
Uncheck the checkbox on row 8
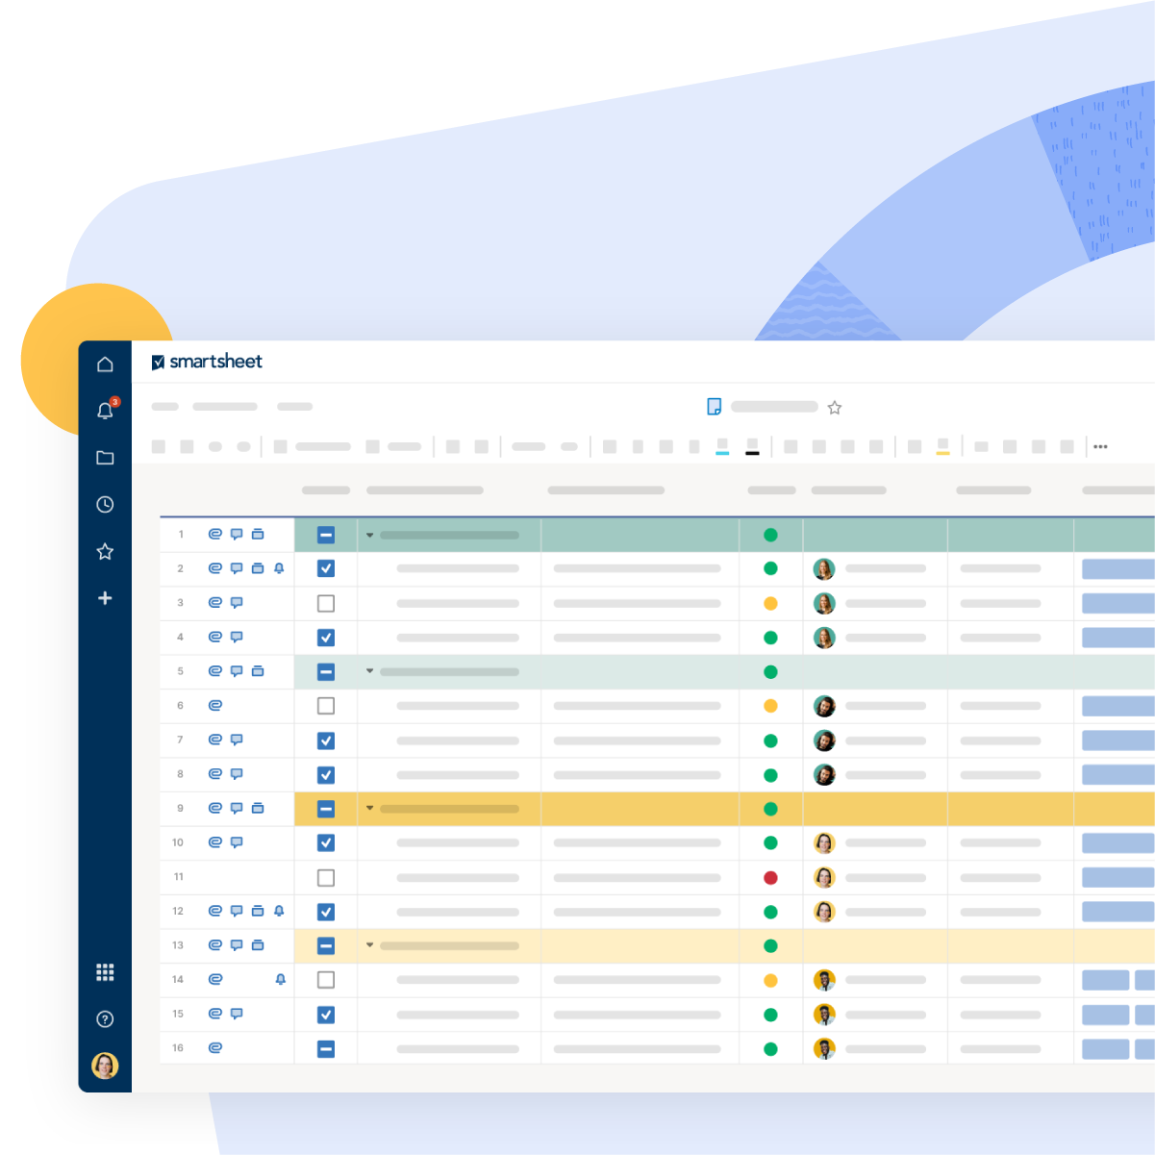tap(326, 774)
